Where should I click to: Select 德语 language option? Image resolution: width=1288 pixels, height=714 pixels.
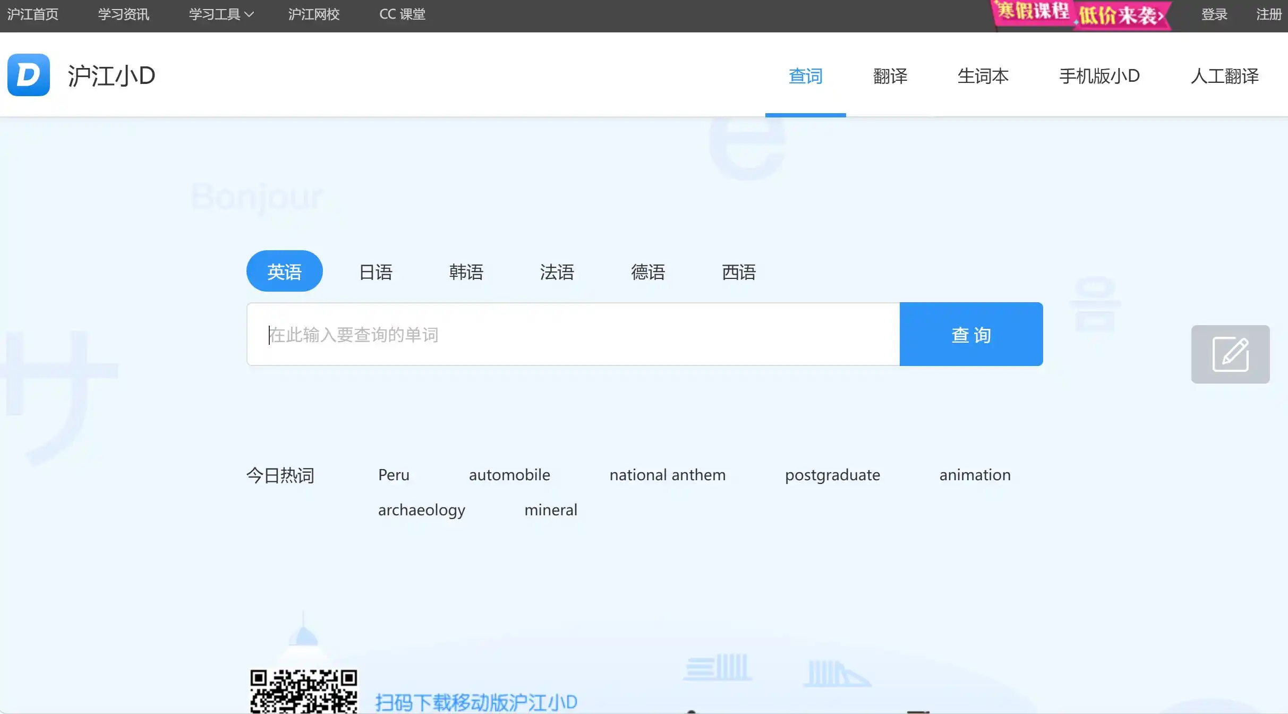point(648,272)
